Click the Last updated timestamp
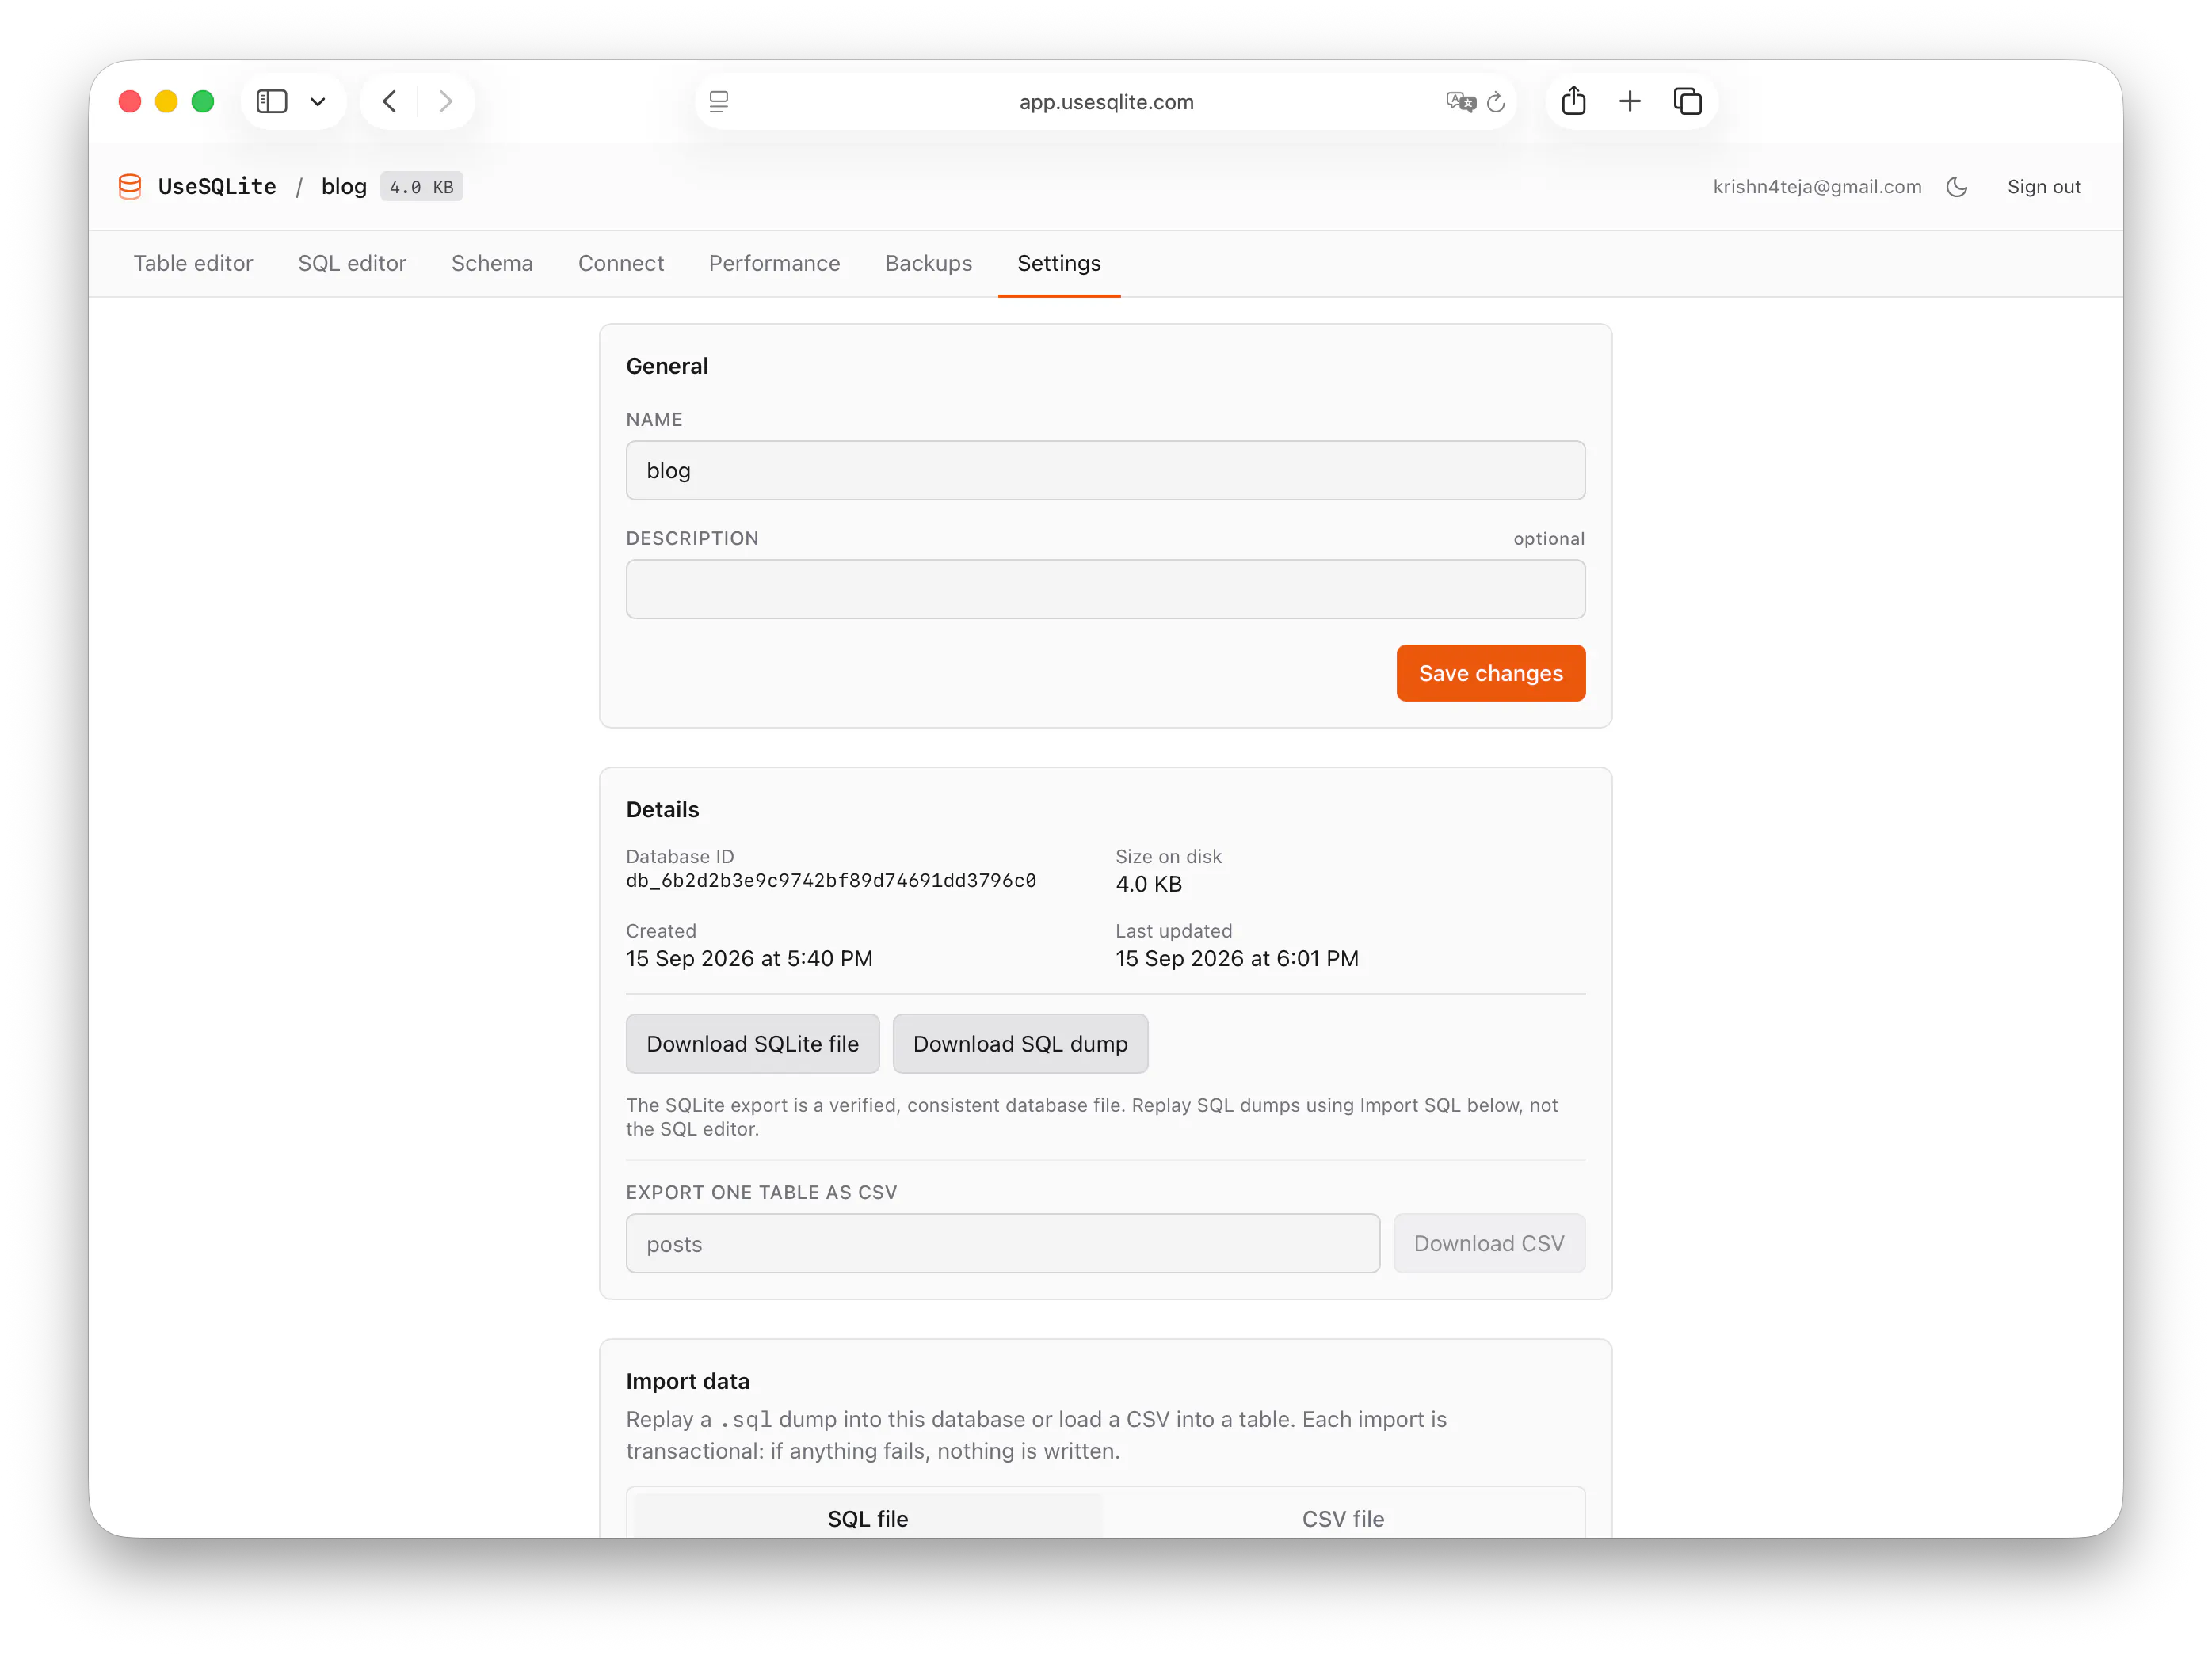 coord(1236,958)
